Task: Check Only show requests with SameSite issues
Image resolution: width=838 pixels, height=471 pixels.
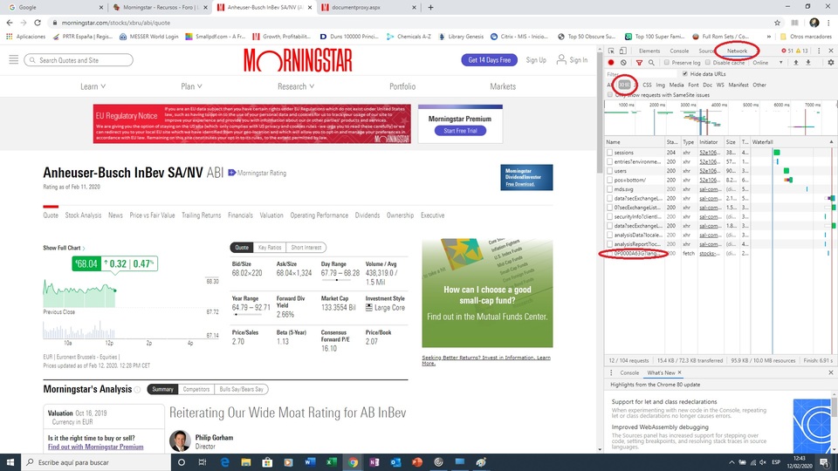Action: [610, 94]
